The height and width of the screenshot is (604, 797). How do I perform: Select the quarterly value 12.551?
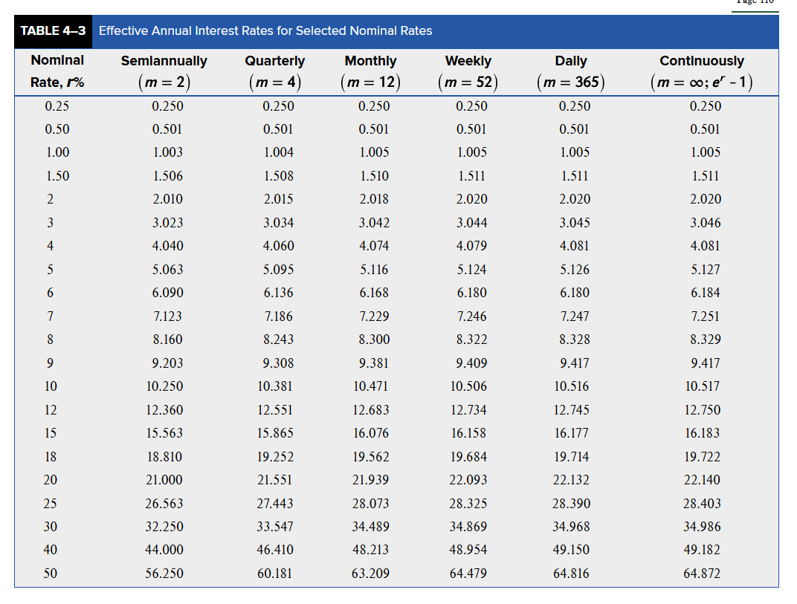click(275, 410)
